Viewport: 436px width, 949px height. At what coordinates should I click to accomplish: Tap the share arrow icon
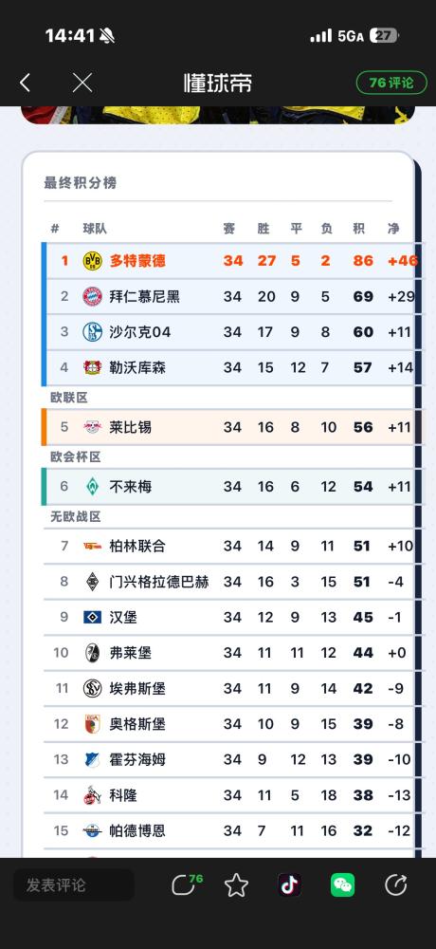coord(396,884)
